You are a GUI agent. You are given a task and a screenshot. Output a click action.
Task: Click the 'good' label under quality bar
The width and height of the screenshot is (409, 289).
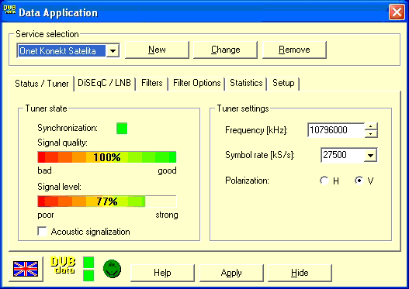point(167,170)
